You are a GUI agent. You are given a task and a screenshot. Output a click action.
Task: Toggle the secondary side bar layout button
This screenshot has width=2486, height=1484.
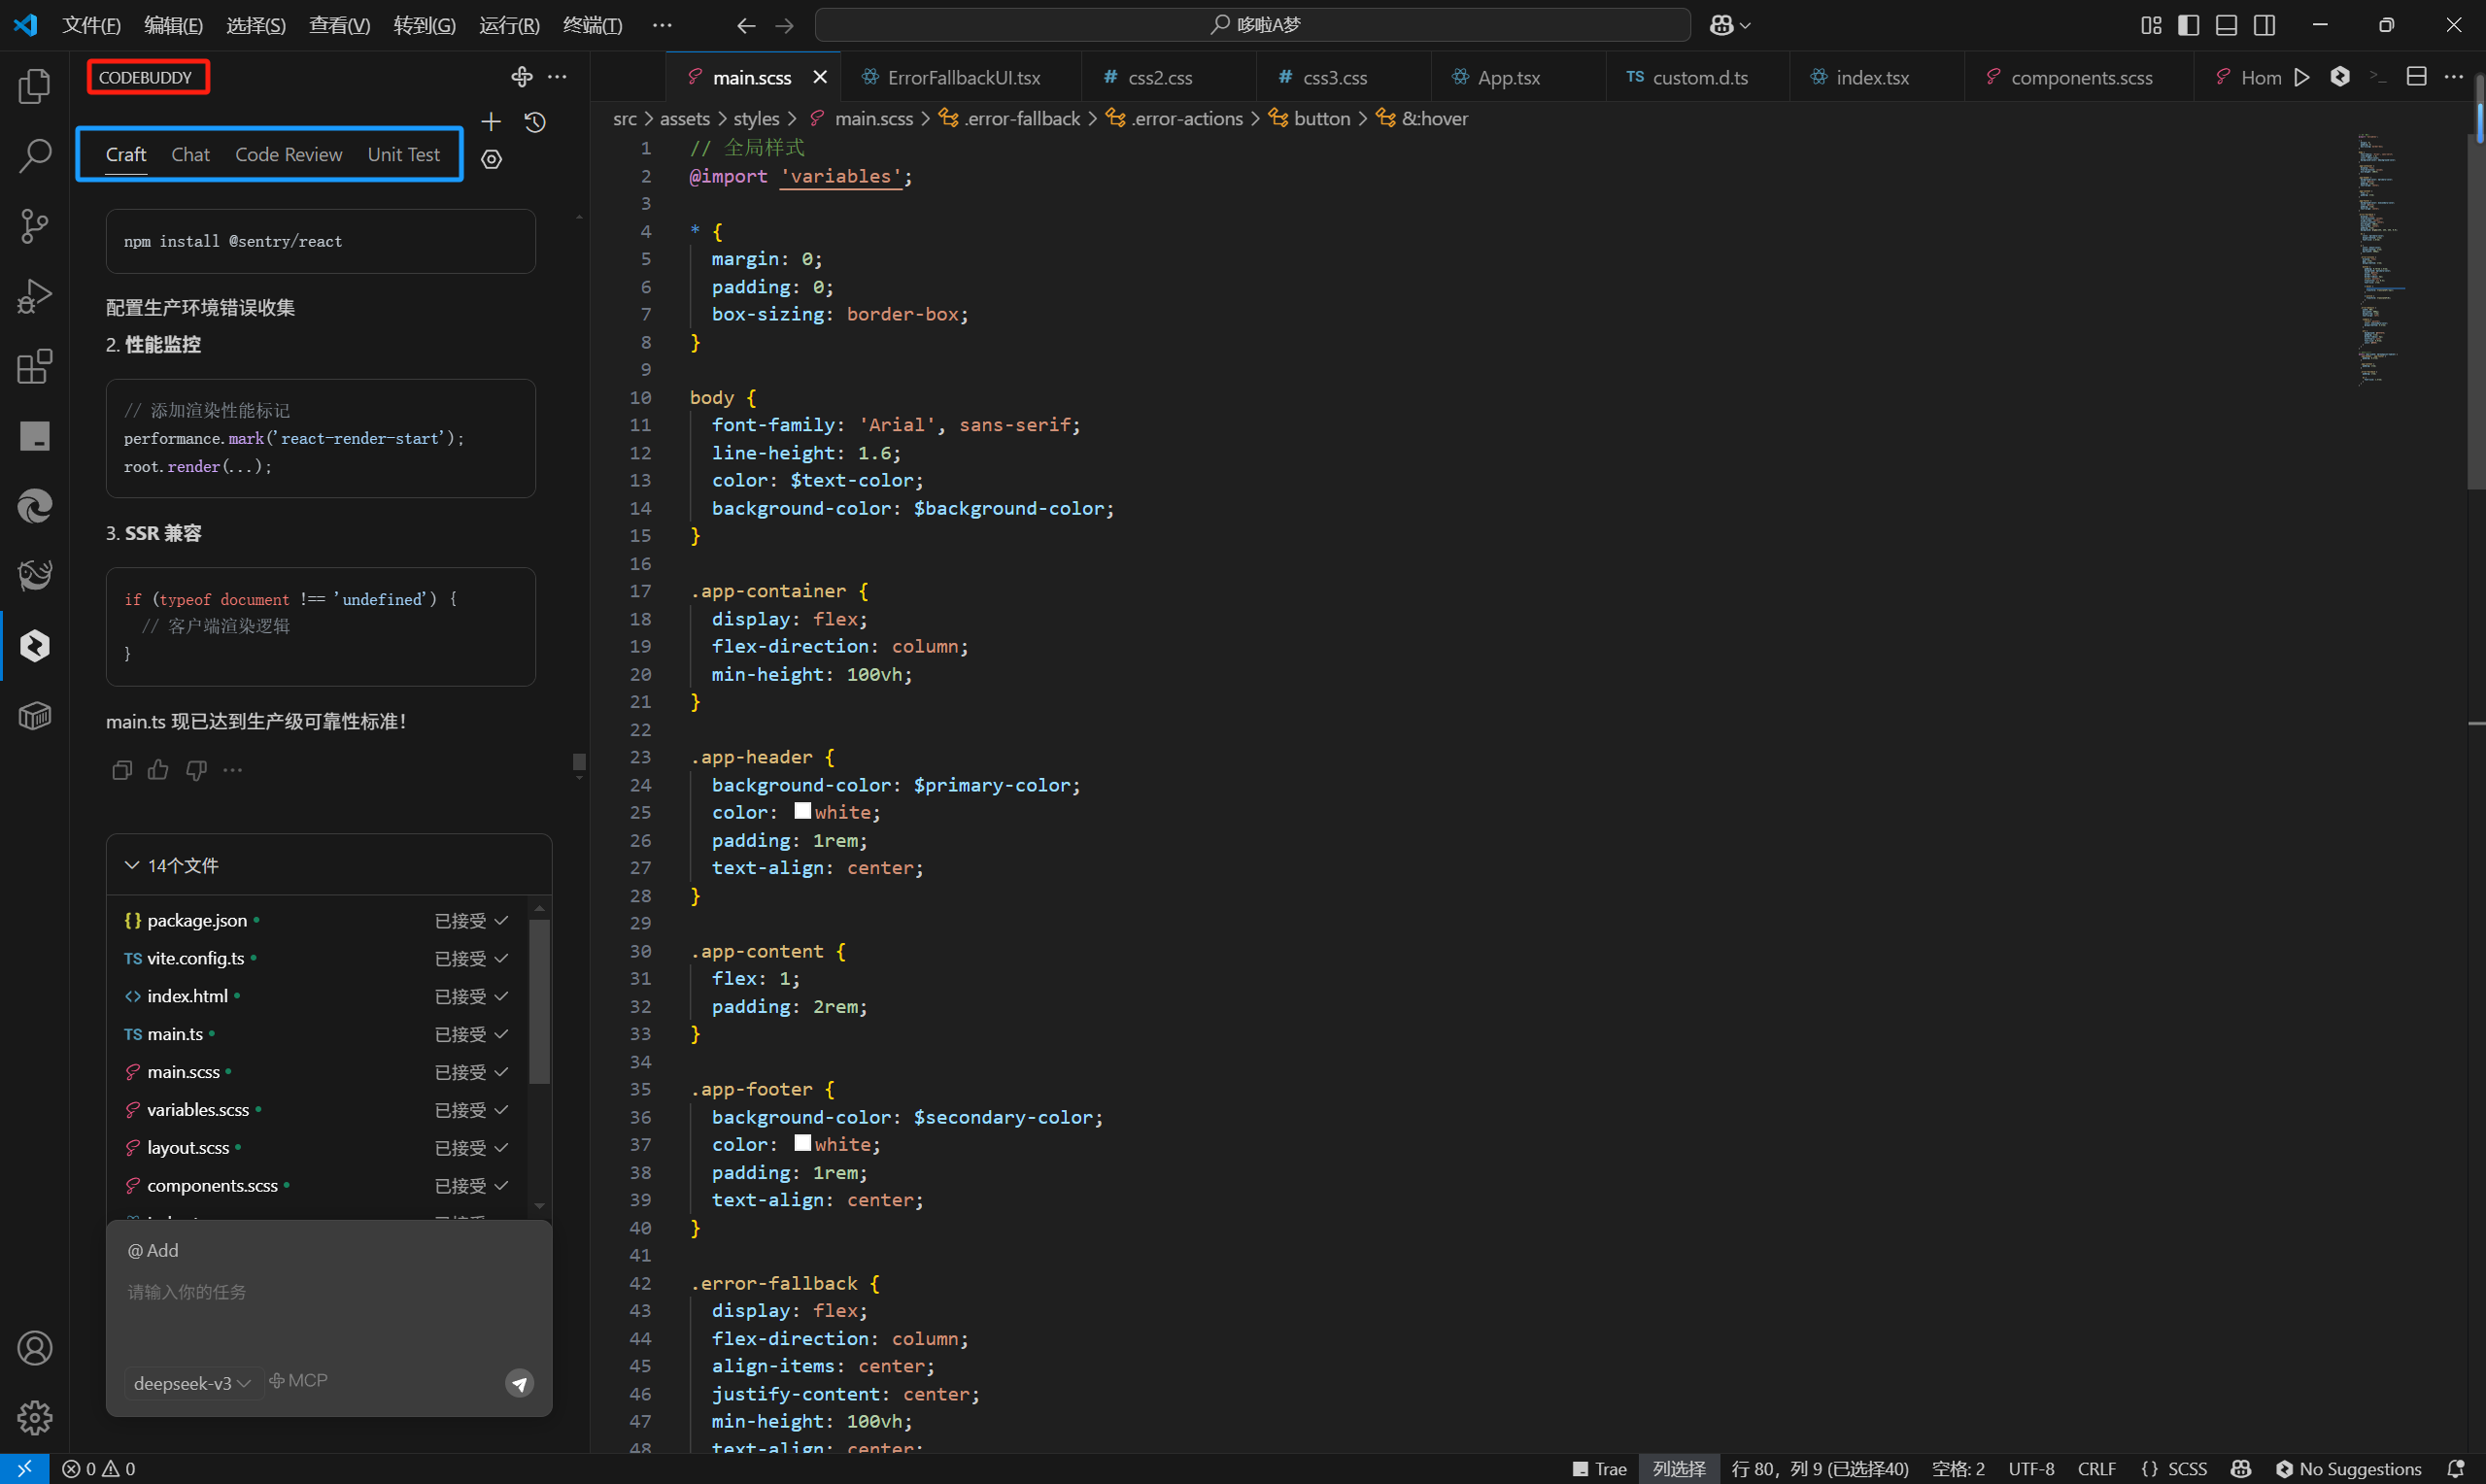pos(2264,25)
